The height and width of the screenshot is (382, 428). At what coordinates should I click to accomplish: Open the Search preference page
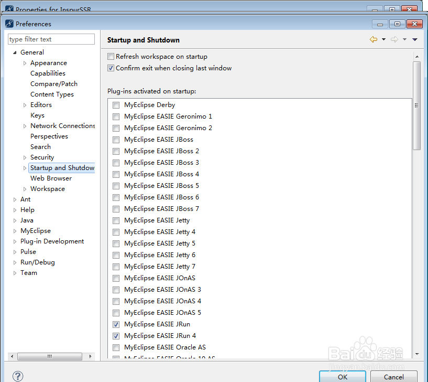pos(40,147)
